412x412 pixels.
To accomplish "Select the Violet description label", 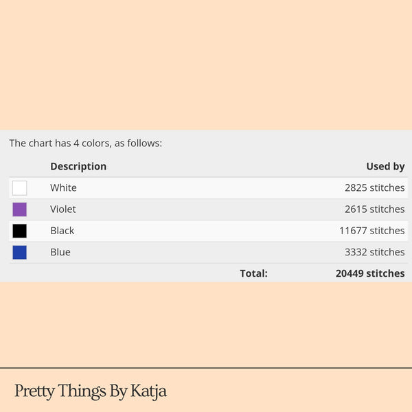I will pyautogui.click(x=63, y=209).
